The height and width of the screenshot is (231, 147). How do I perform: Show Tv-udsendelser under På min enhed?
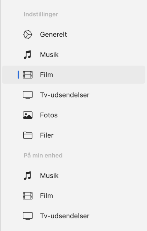click(x=73, y=216)
